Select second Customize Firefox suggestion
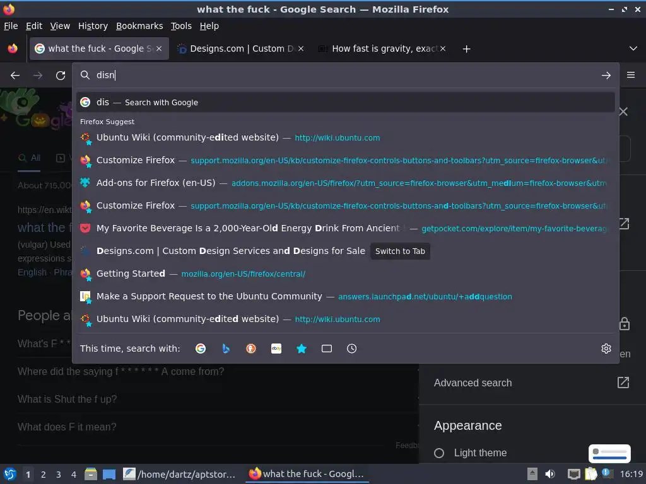The image size is (646, 484). [x=346, y=205]
